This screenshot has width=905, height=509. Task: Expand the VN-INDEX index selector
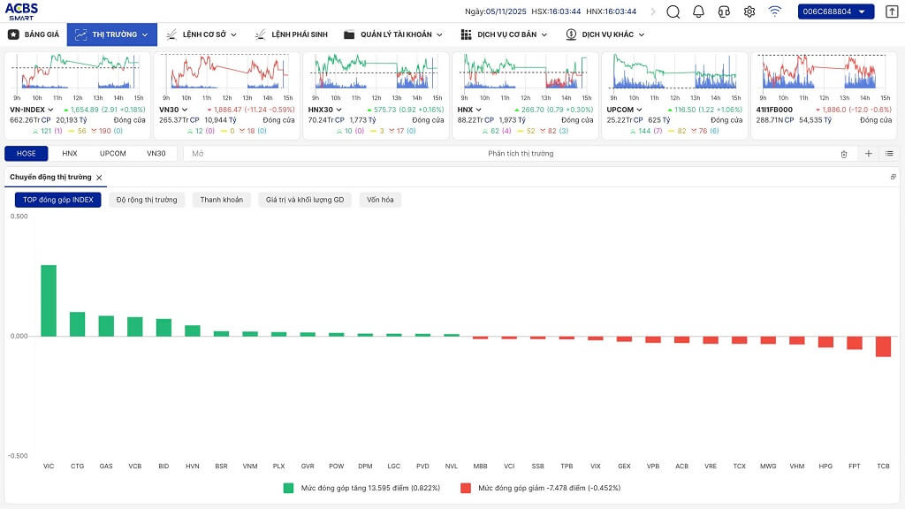(51, 110)
